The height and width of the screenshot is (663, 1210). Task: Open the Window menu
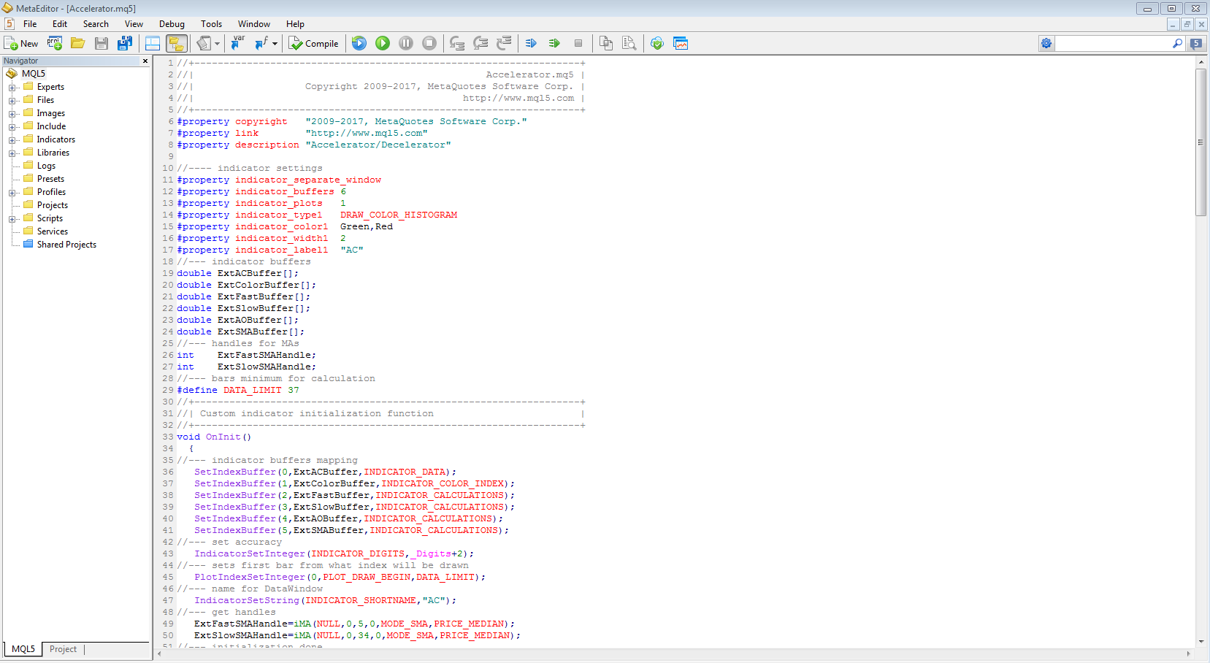pos(254,24)
